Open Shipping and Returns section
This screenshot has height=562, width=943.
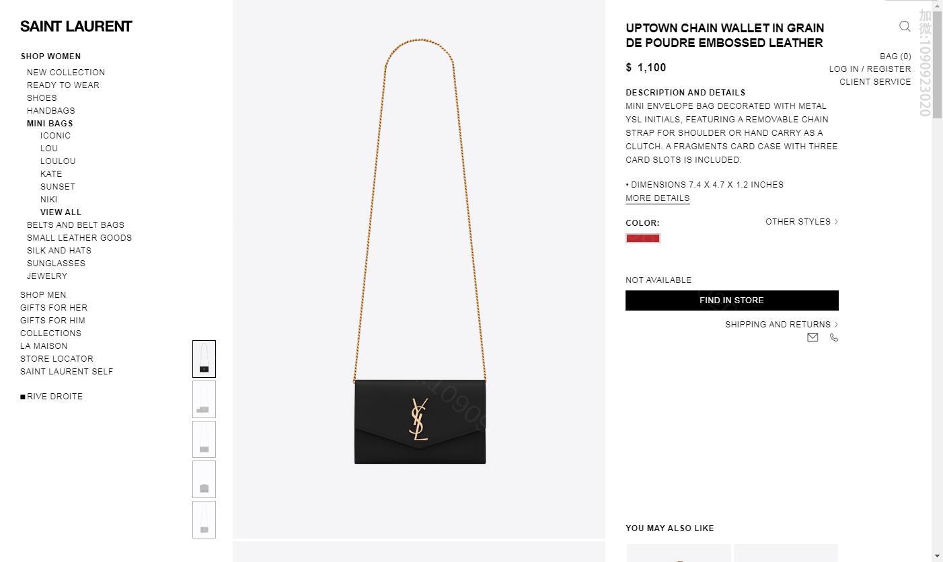782,325
